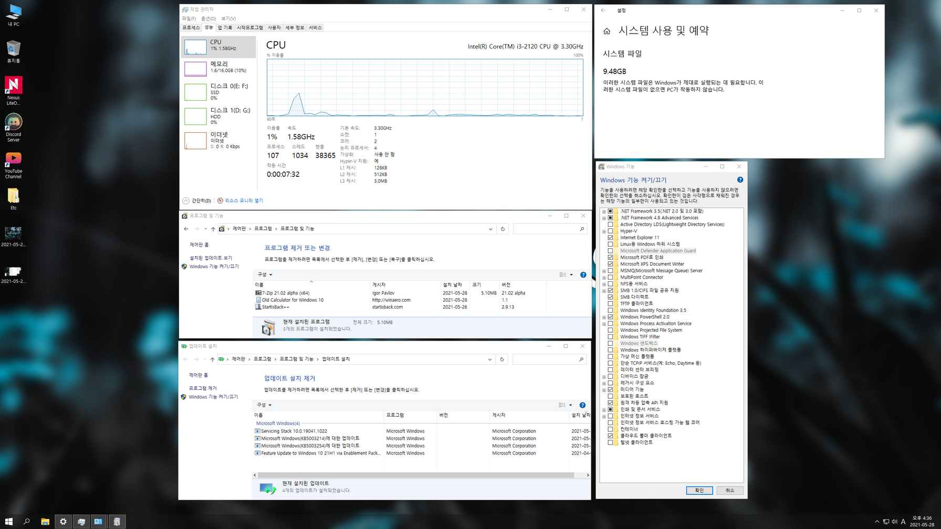Click 설치된 업데이트 보기 link
The width and height of the screenshot is (941, 529).
[x=211, y=258]
